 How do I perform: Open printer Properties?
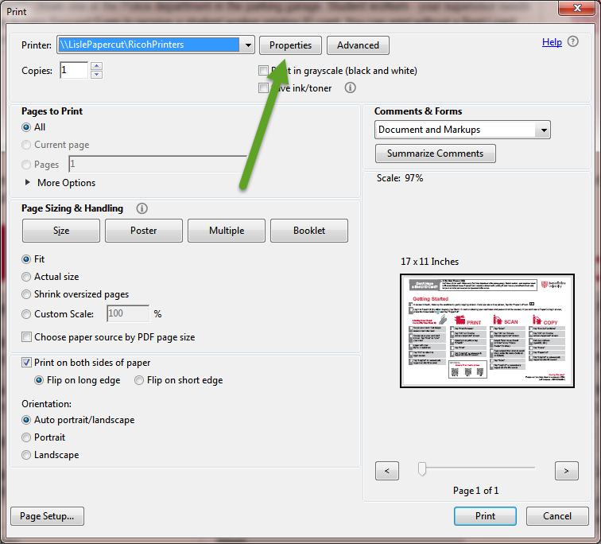coord(290,45)
